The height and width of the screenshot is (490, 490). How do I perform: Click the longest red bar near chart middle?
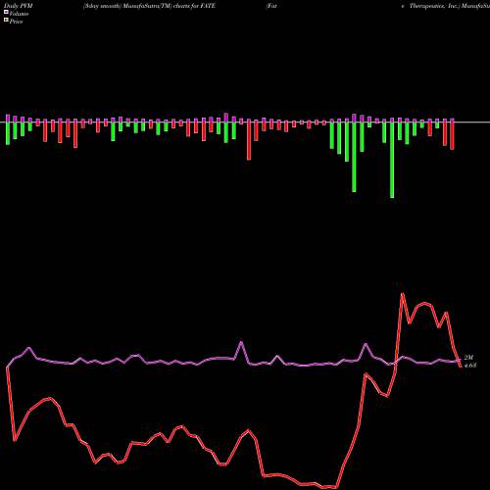(x=249, y=141)
